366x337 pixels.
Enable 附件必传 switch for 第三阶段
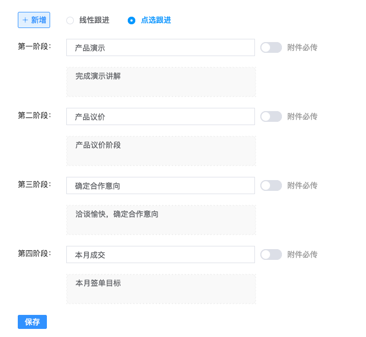[271, 185]
